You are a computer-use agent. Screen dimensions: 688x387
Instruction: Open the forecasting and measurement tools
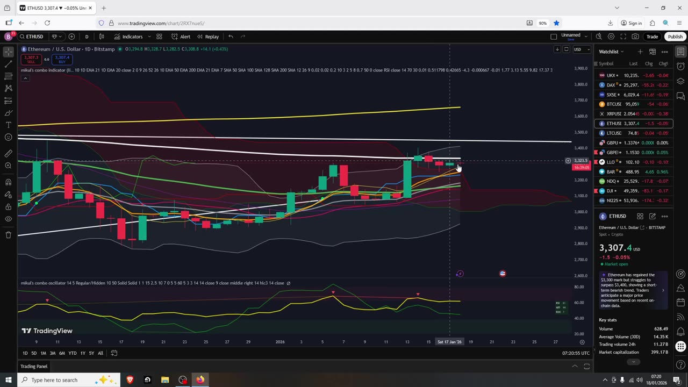tap(8, 101)
